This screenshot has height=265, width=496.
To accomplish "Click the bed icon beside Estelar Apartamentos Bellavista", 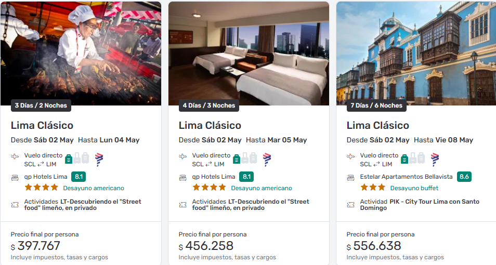I will tap(351, 177).
